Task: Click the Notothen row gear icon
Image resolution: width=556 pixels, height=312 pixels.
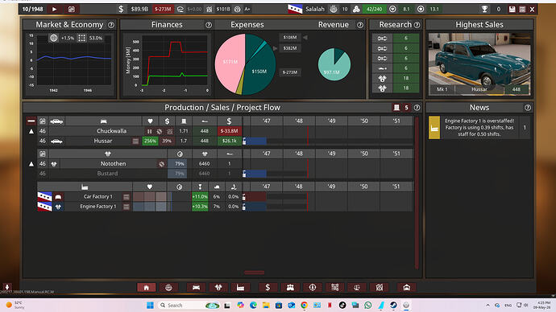Action: (161, 164)
